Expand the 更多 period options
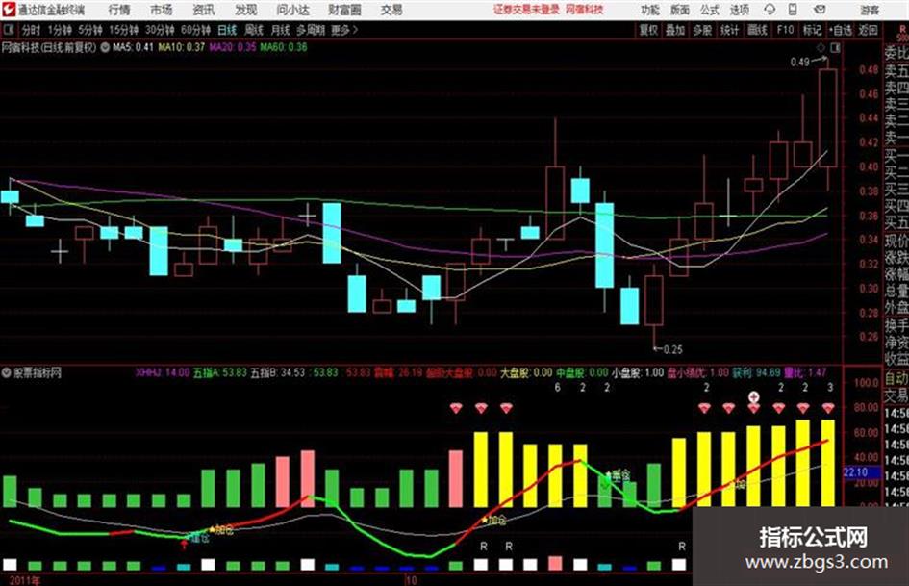This screenshot has width=909, height=586. tap(344, 30)
